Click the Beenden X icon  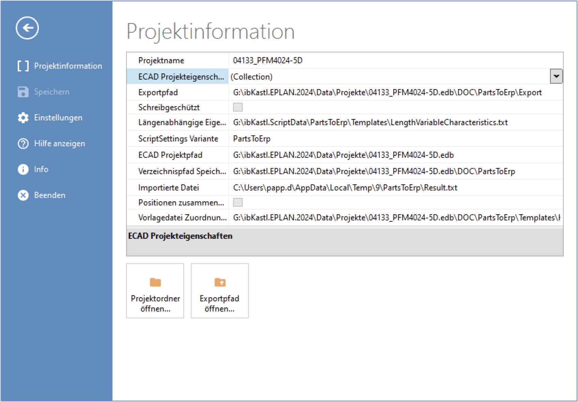point(23,195)
